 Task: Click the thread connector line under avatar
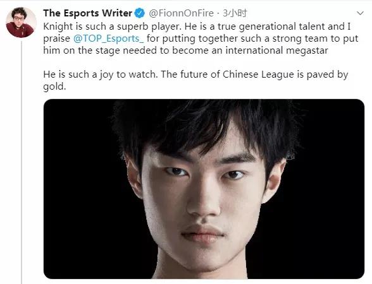22,162
